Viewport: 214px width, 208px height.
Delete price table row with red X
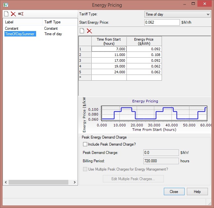(89, 31)
